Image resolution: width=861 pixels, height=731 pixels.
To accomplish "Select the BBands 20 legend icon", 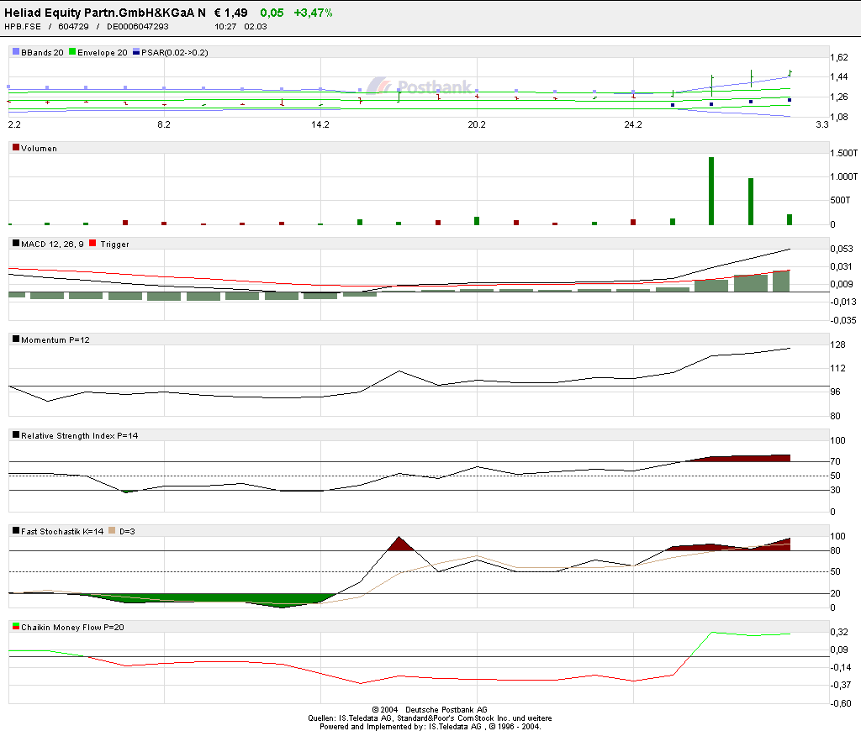I will pos(16,53).
